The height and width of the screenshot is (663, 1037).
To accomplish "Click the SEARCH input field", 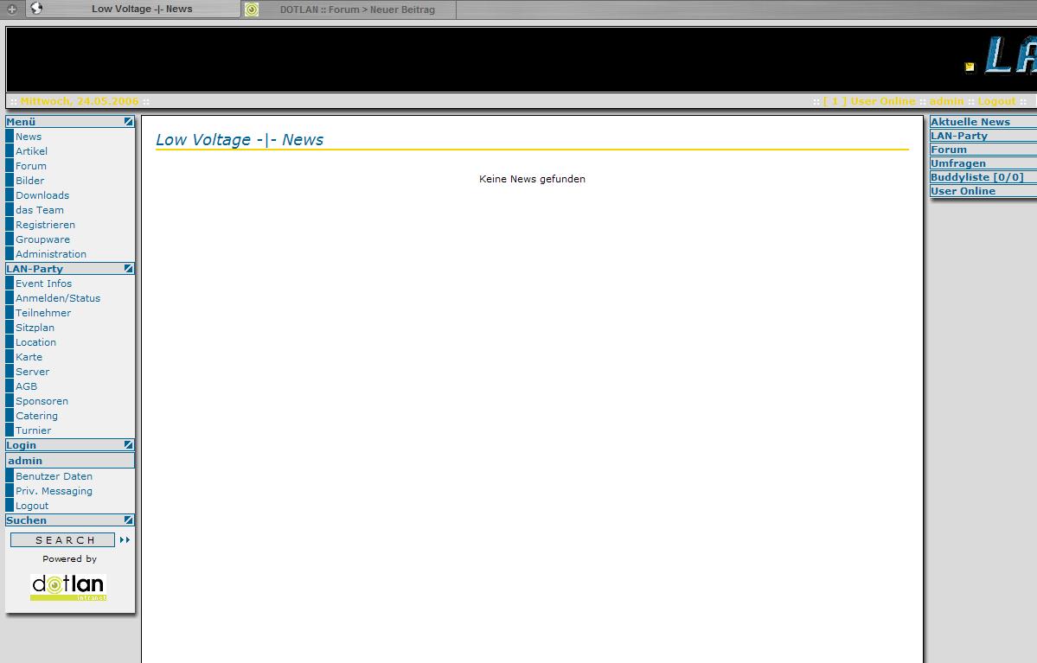I will 62,540.
